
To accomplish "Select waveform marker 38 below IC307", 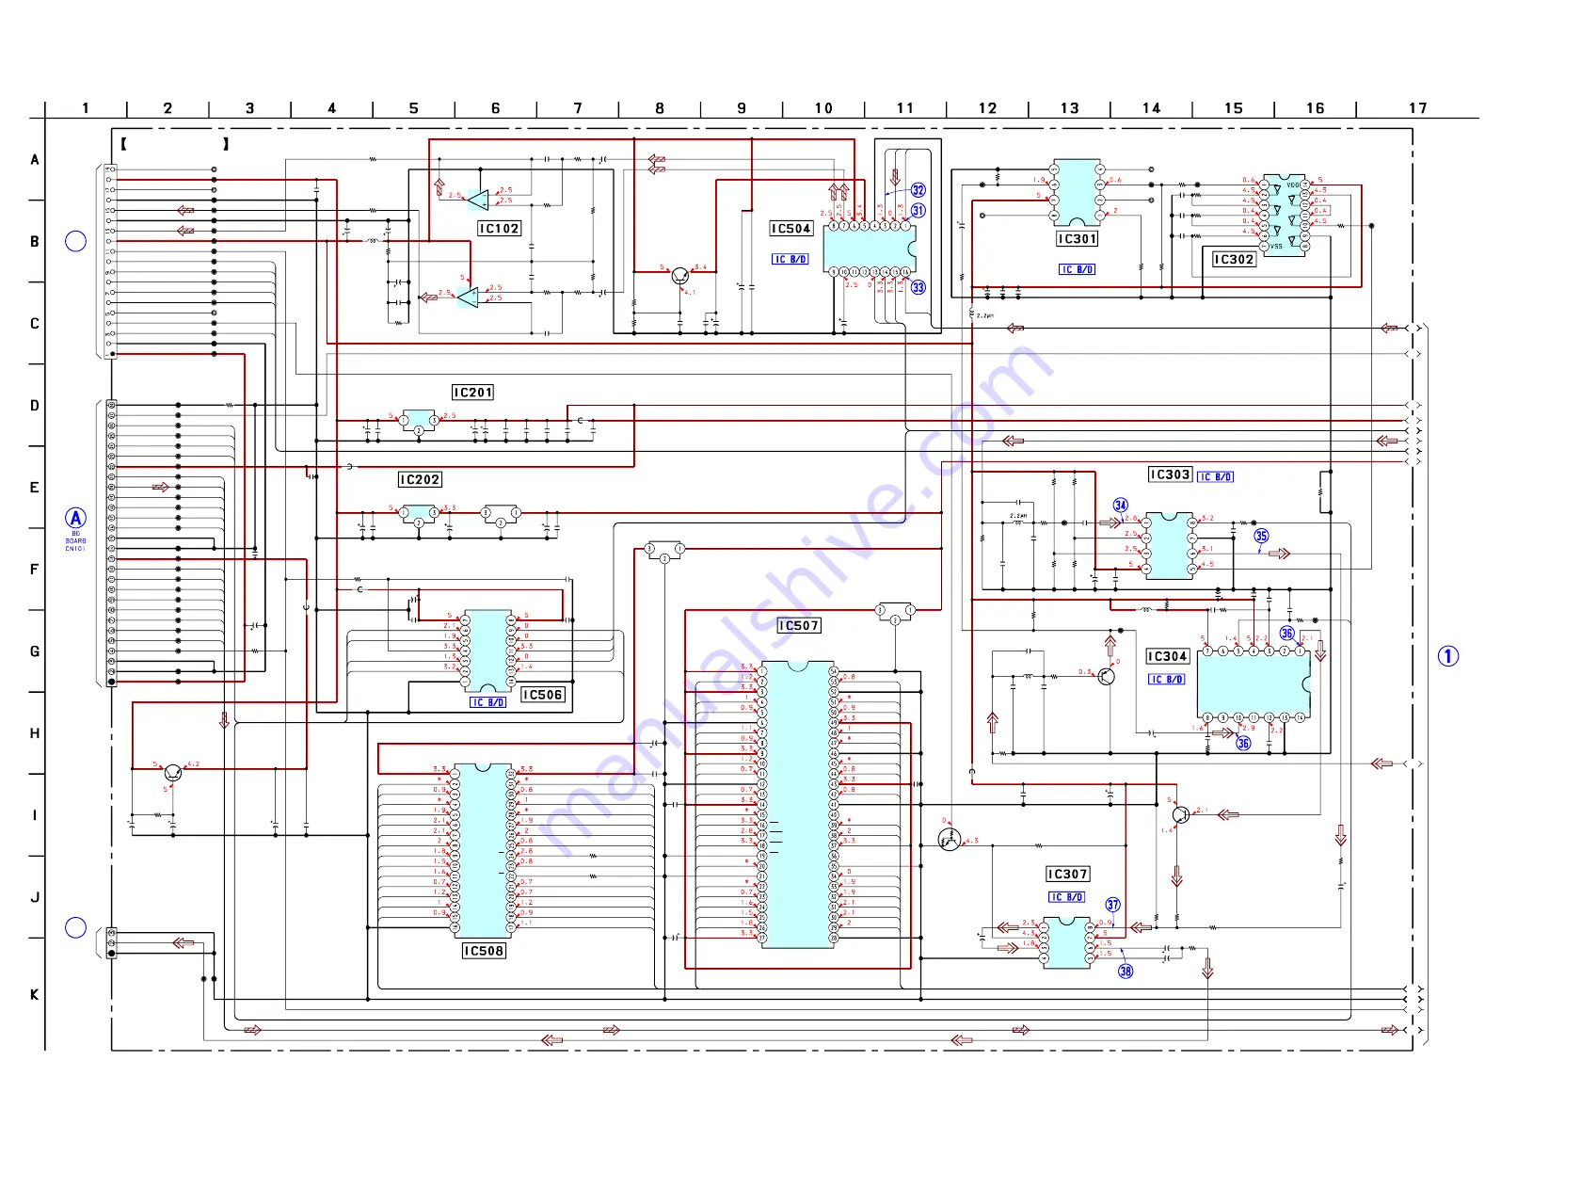I will pos(1126,972).
